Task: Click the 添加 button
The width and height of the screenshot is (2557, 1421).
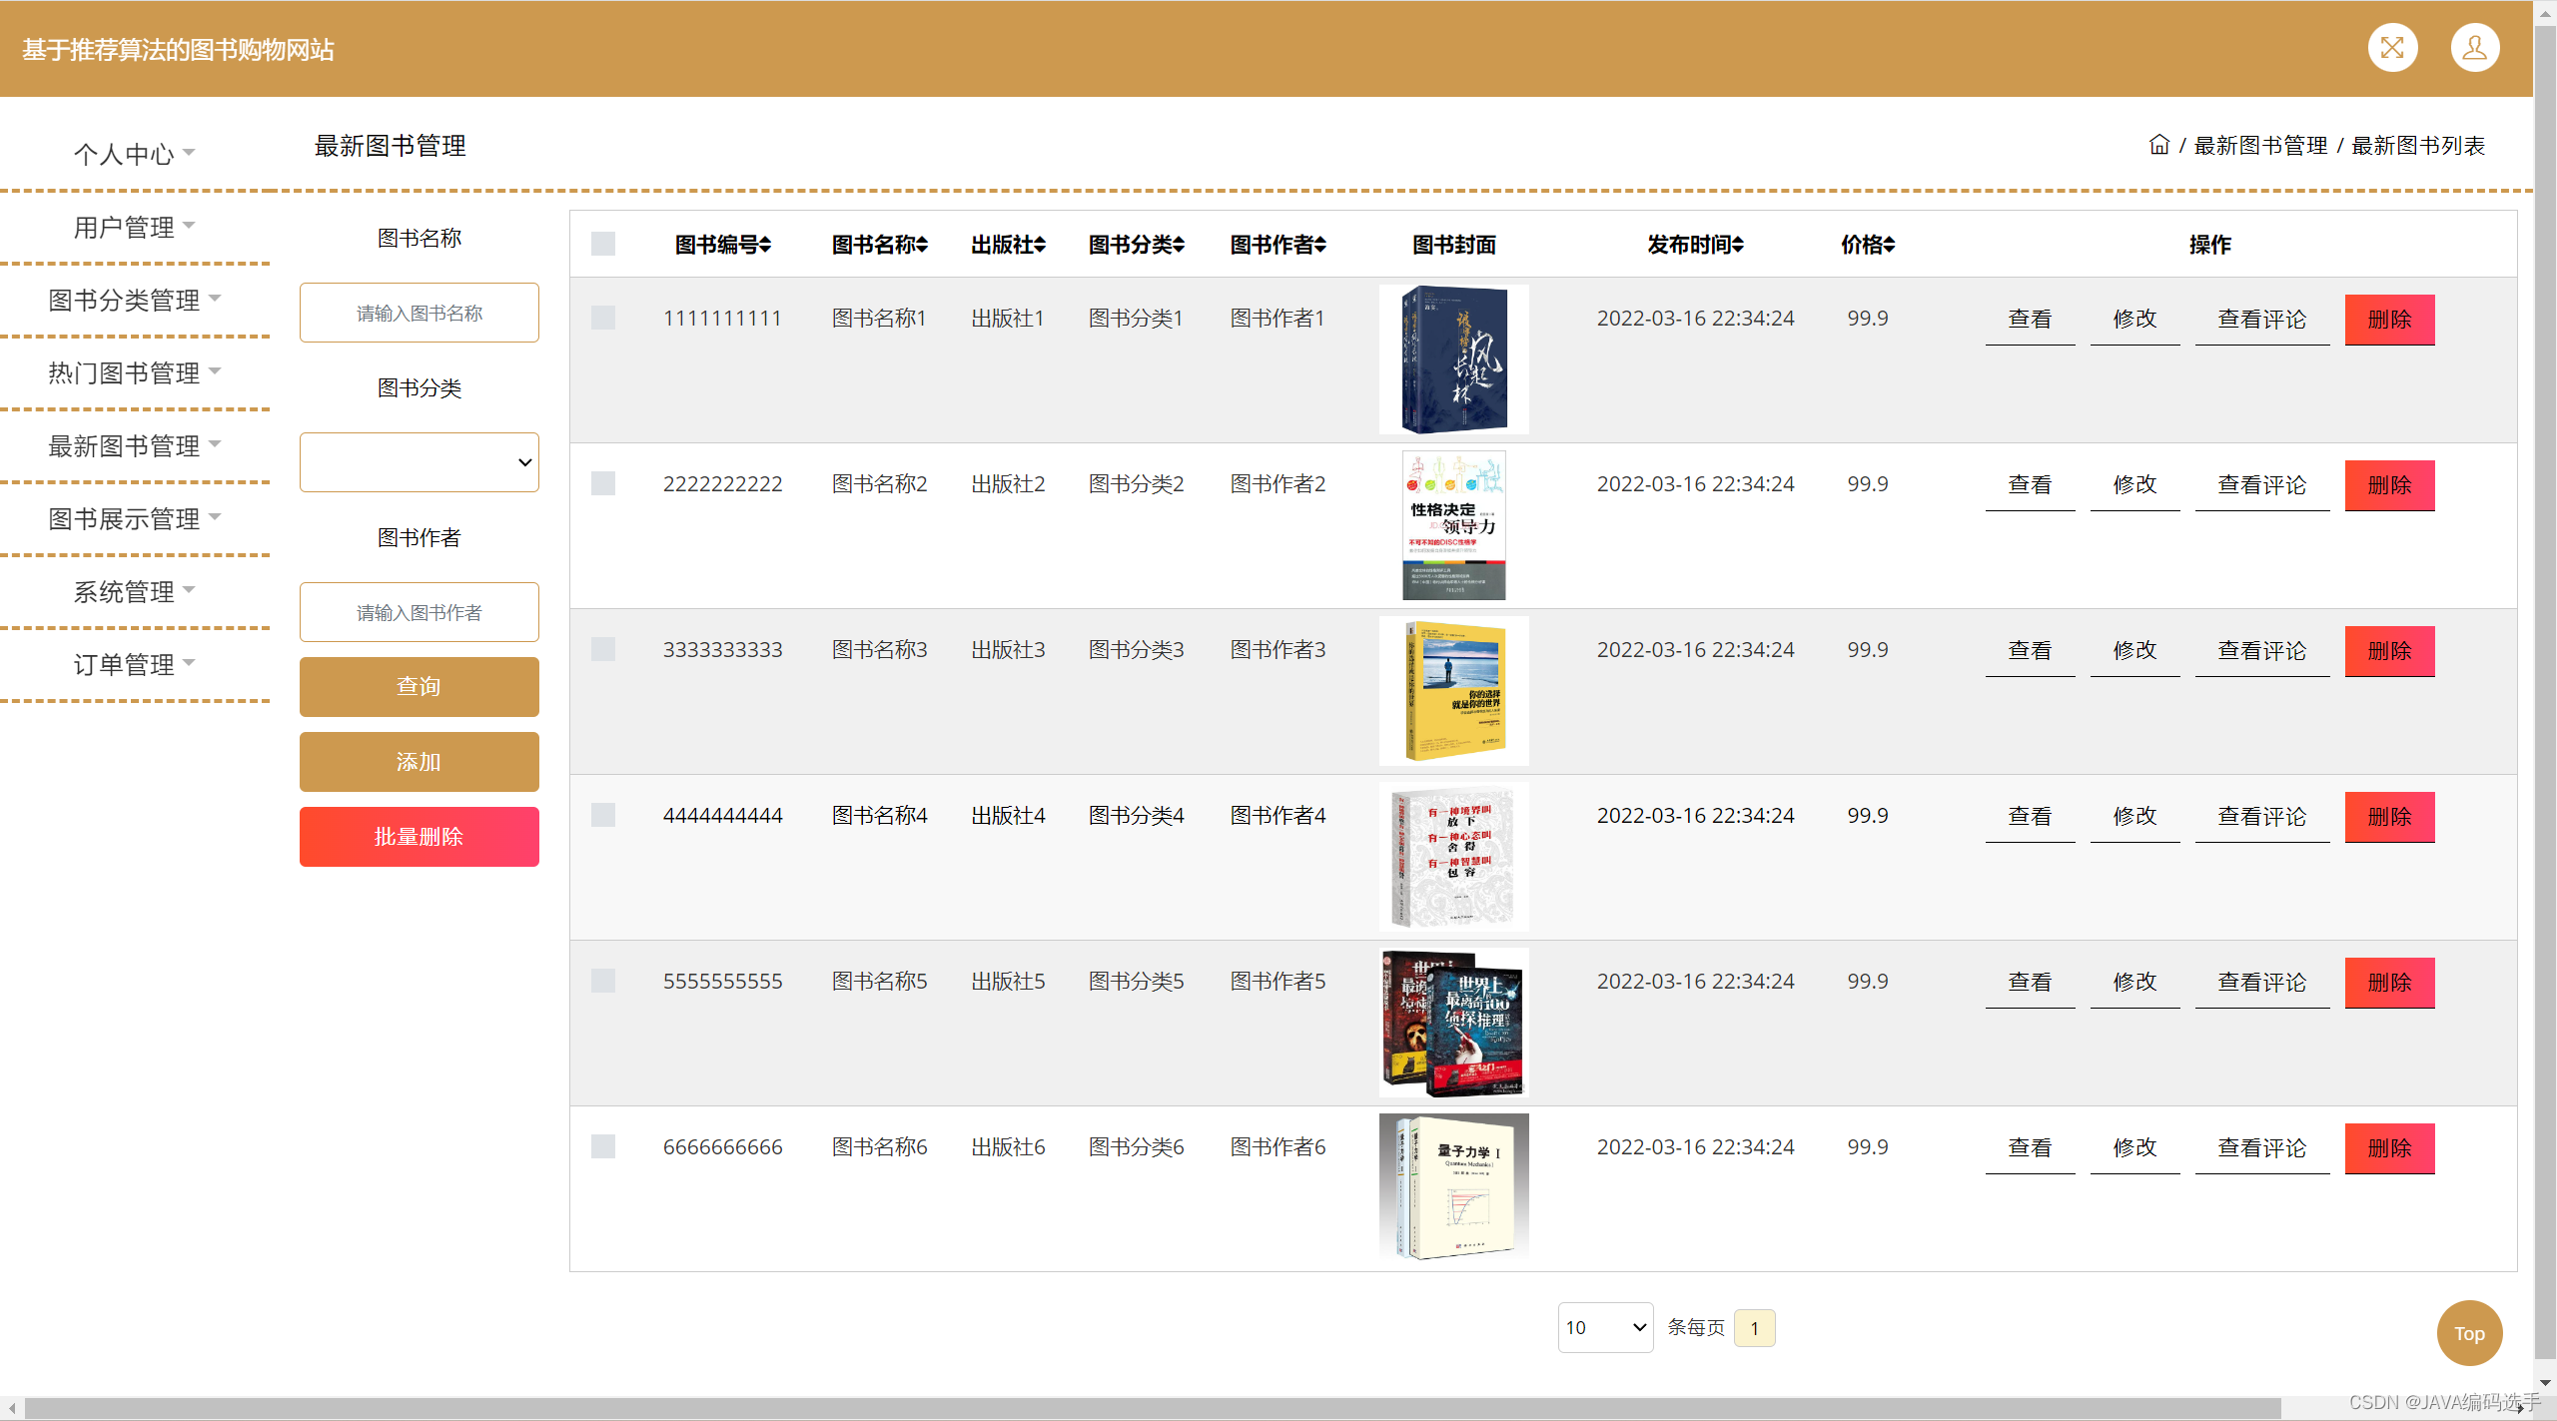Action: (420, 762)
